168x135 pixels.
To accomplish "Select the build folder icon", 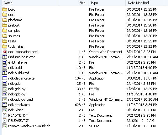I will coord(5,9).
